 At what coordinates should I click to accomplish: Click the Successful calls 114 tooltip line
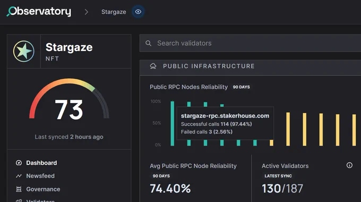[x=217, y=124]
